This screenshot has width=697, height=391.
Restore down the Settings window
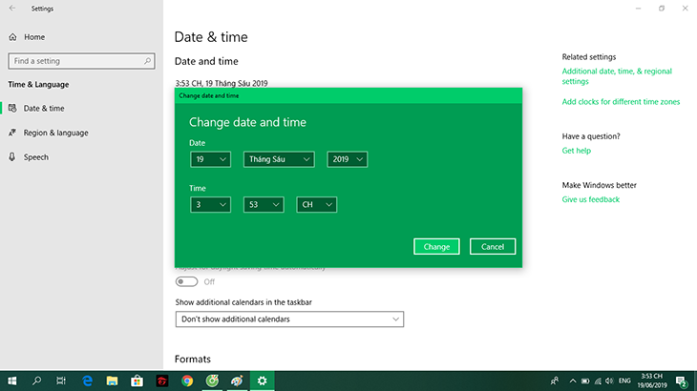(x=662, y=9)
